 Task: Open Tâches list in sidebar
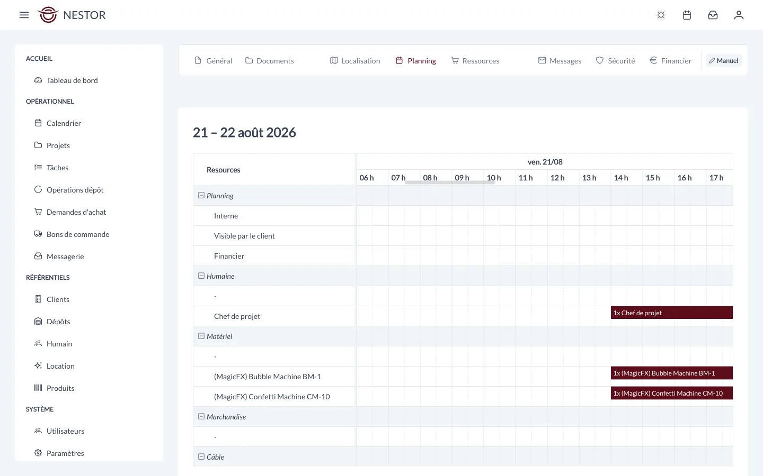point(57,168)
